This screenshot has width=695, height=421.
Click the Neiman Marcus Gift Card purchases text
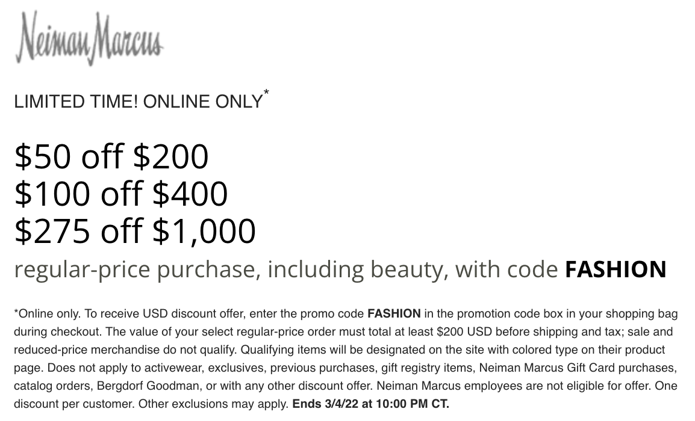[x=578, y=368]
